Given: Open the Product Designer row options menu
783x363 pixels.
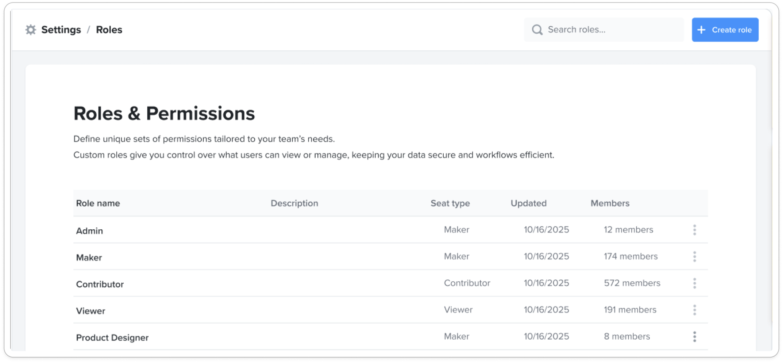Looking at the screenshot, I should [694, 336].
